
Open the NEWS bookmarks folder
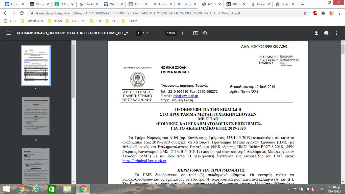click(x=55, y=21)
